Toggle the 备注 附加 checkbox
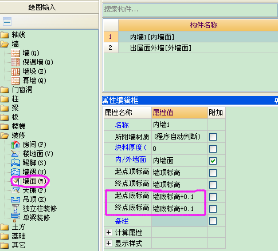278x251 pixels. (213, 221)
